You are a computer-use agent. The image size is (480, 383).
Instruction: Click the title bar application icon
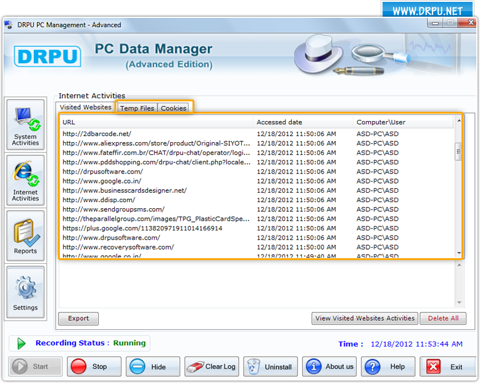(x=9, y=25)
